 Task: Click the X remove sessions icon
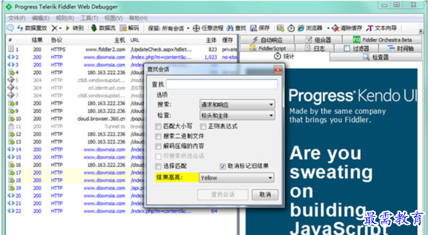click(x=54, y=28)
